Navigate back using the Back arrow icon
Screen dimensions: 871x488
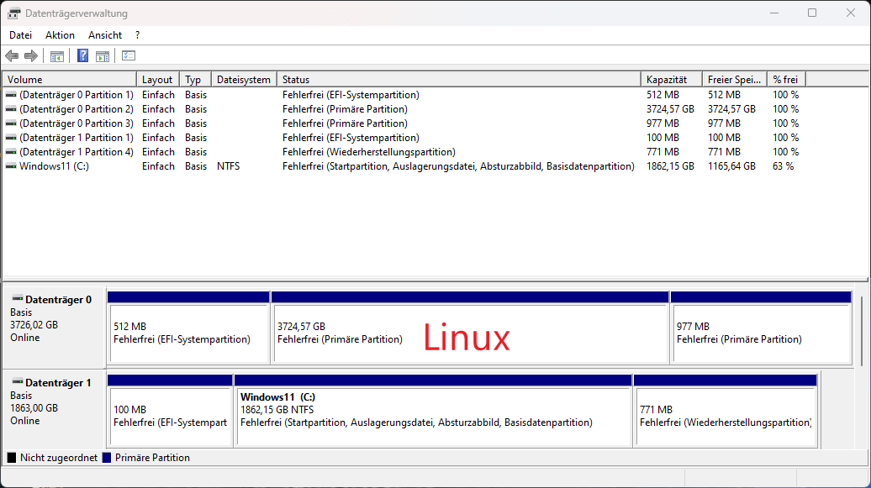(x=11, y=55)
